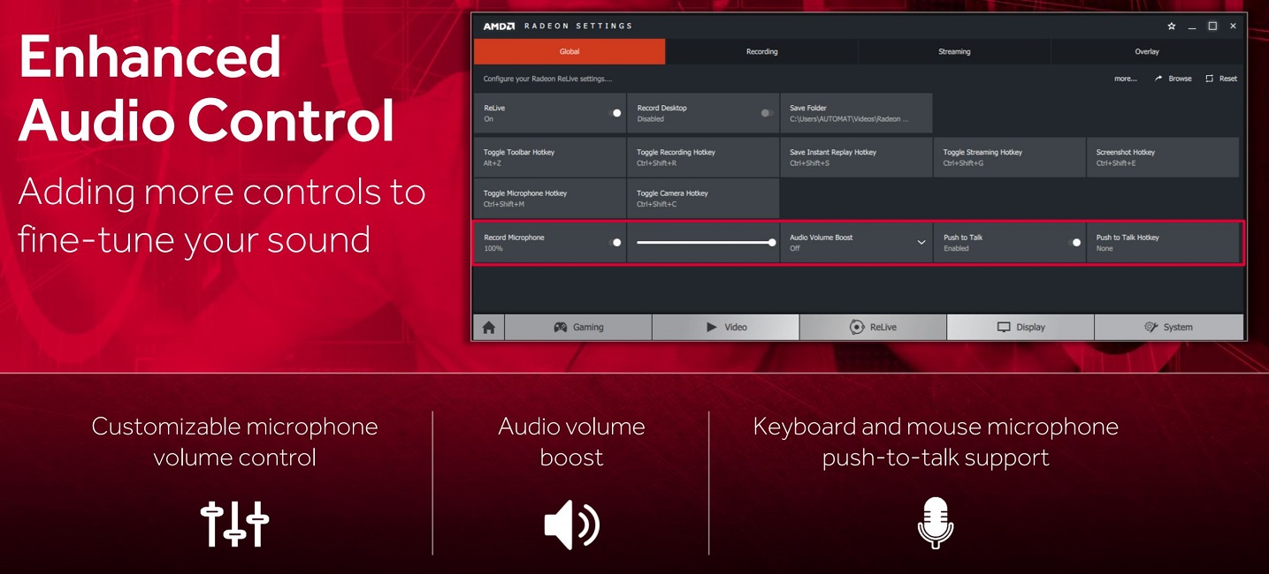Click the star favorites icon in title bar
Viewport: 1269px width, 574px height.
coord(1172,26)
